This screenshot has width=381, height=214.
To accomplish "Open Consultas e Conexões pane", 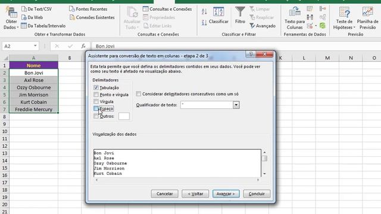I will tap(167, 9).
